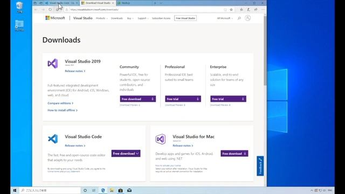345x194 pixels.
Task: Click the share page icon
Action: [x=256, y=10]
